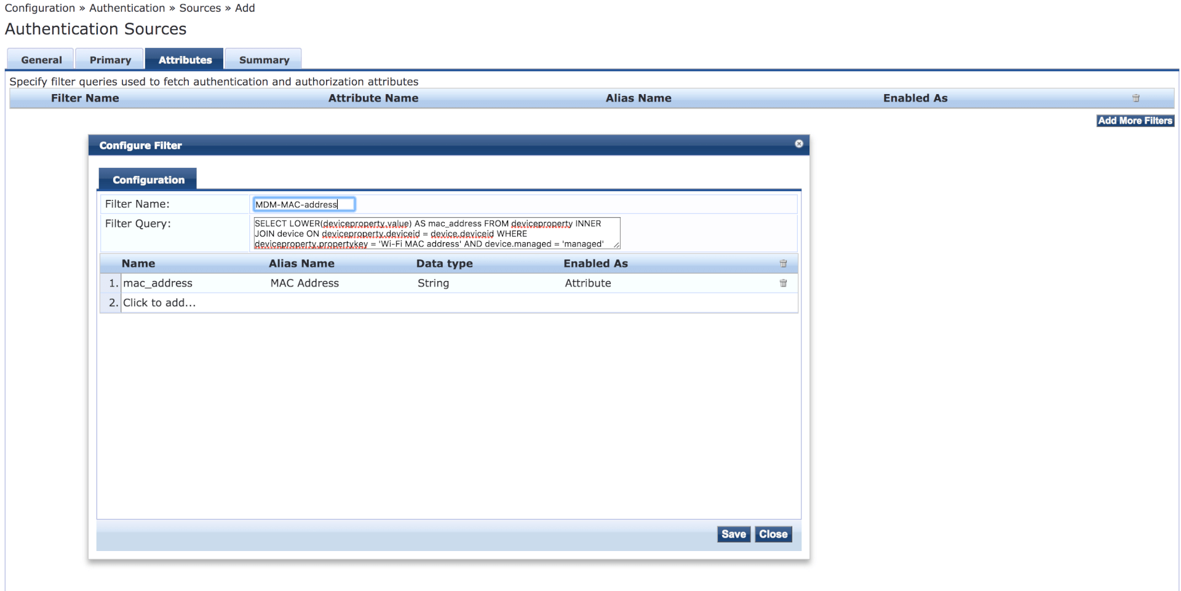Click row 2 Click to add entry
The height and width of the screenshot is (591, 1181).
coord(159,302)
